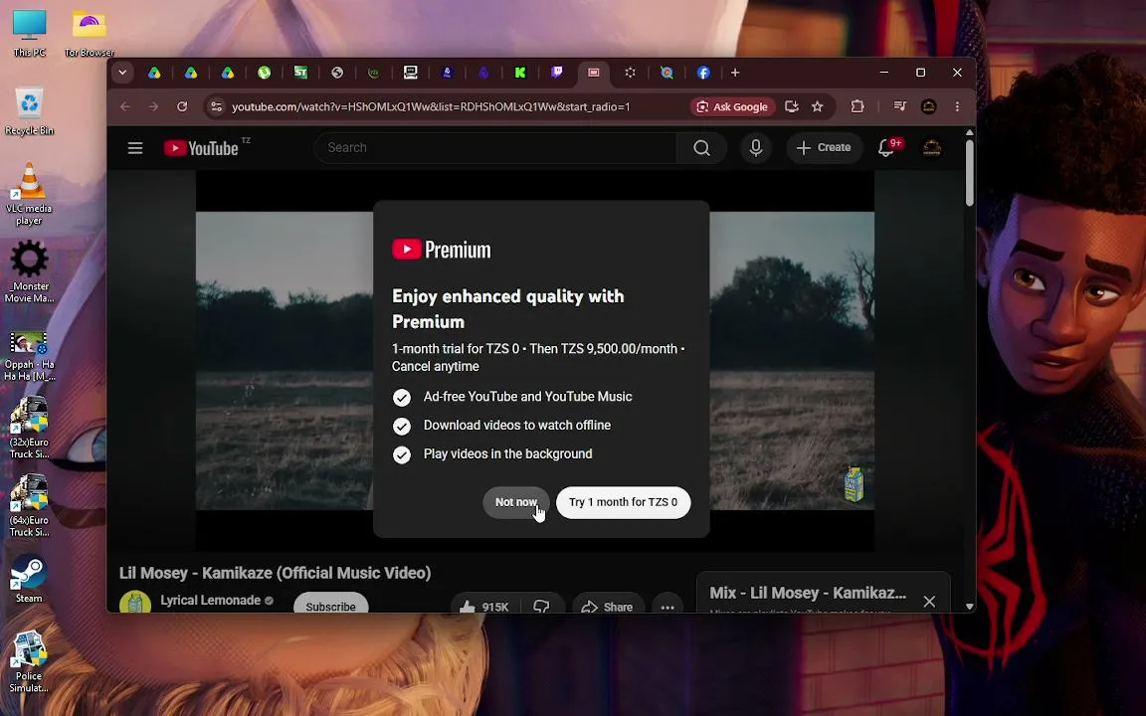Like the video with 915K thumbs up

[484, 608]
